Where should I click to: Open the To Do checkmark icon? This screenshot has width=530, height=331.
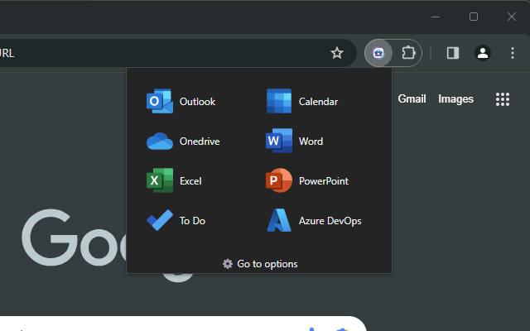coord(160,220)
